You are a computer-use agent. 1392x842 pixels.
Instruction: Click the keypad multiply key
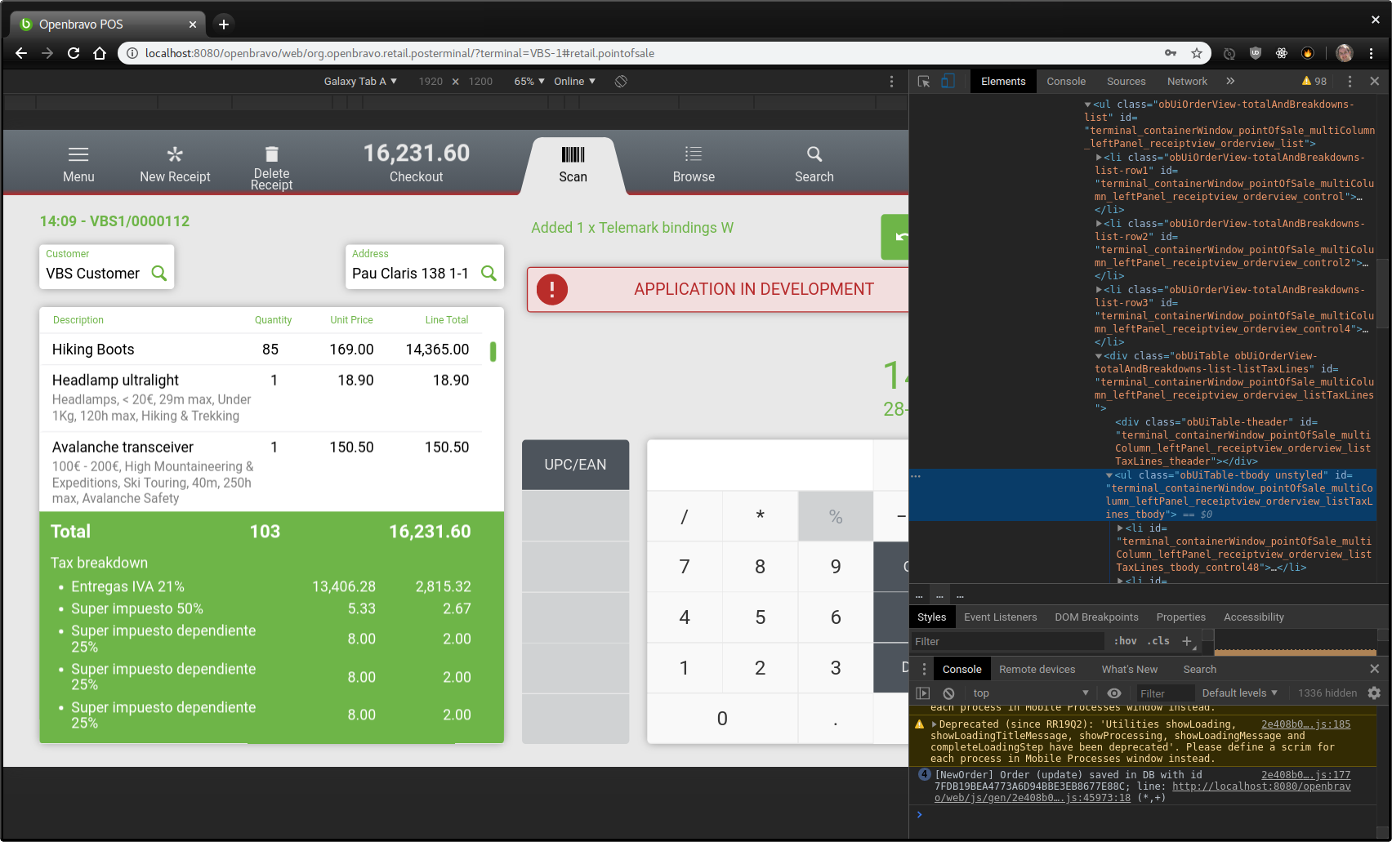click(760, 516)
